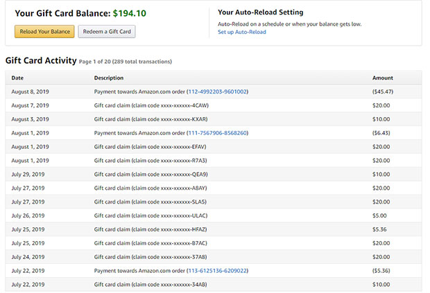Select the claim code ending B7AC row
The width and height of the screenshot is (430, 293).
pyautogui.click(x=214, y=243)
